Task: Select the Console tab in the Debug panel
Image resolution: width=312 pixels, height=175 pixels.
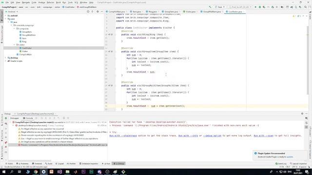Action: 28,118
